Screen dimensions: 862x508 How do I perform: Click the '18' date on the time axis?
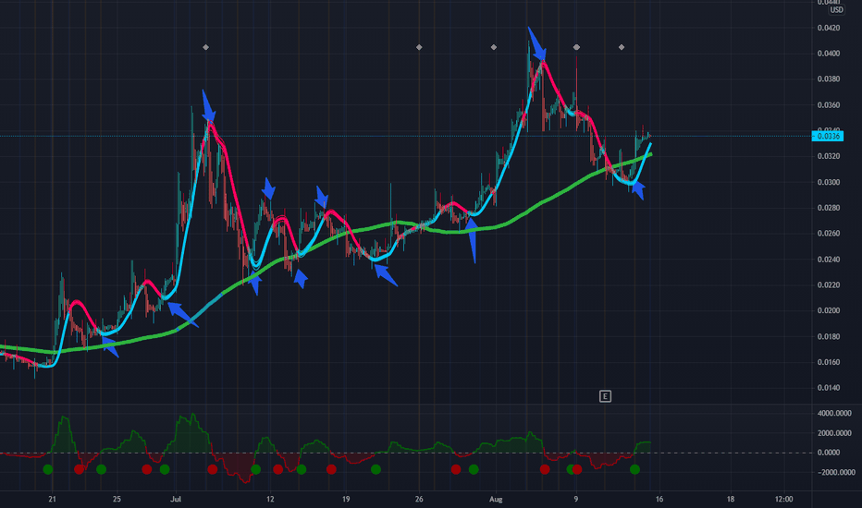(x=730, y=499)
